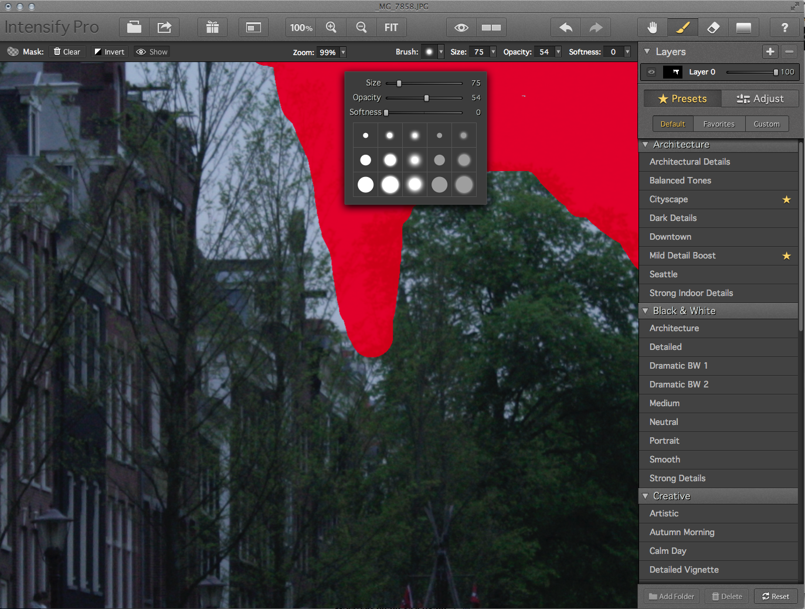Apply the Balanced Tones preset
This screenshot has height=609, width=805.
point(718,181)
